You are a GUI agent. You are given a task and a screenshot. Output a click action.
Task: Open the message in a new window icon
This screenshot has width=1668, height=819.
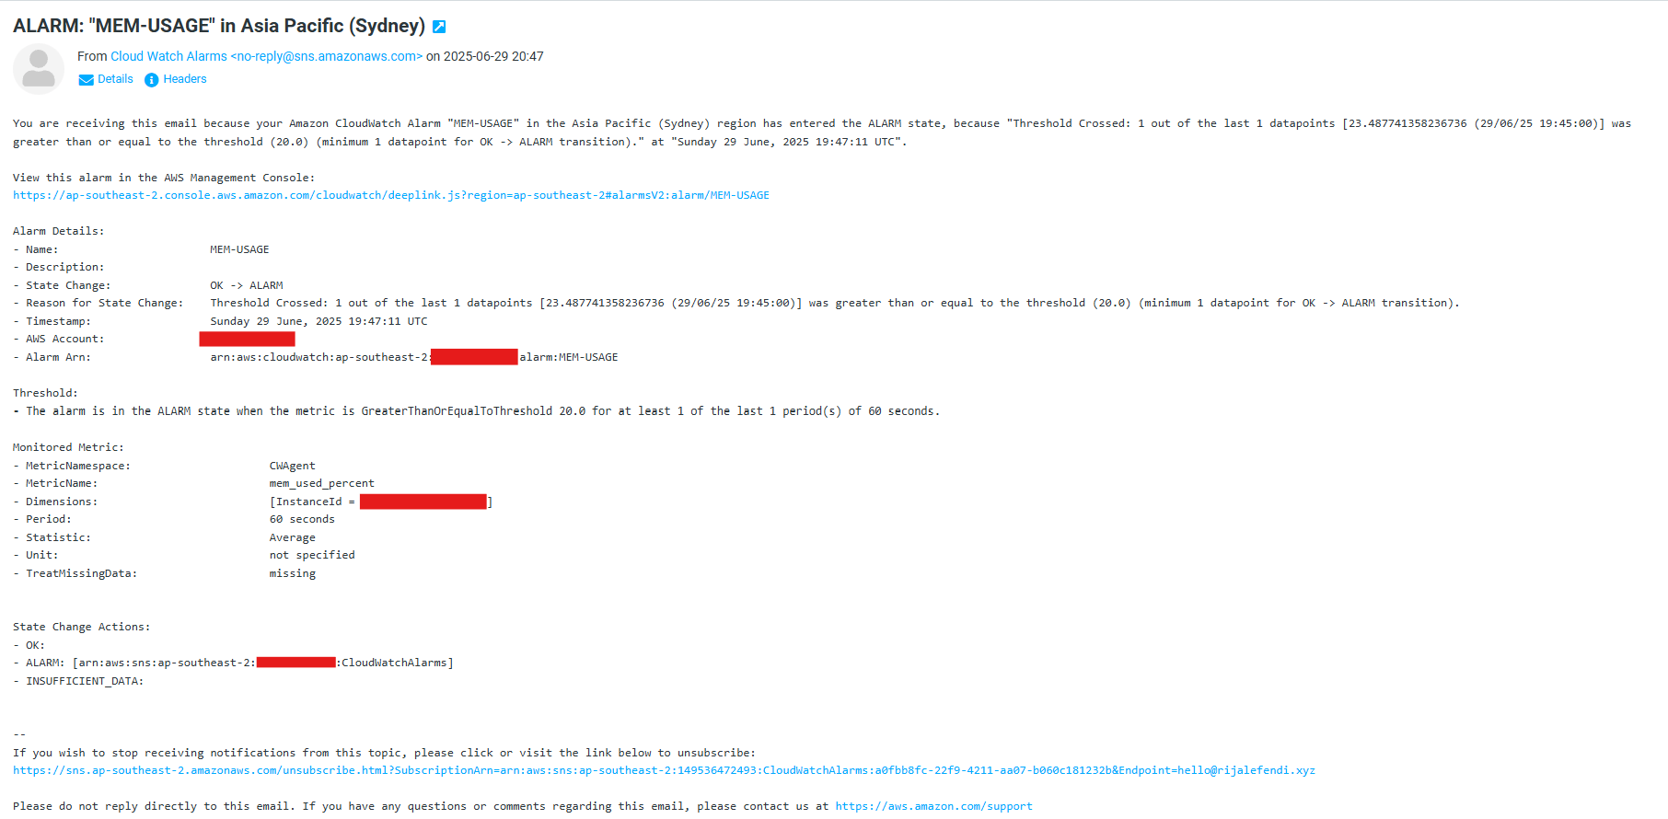click(439, 27)
